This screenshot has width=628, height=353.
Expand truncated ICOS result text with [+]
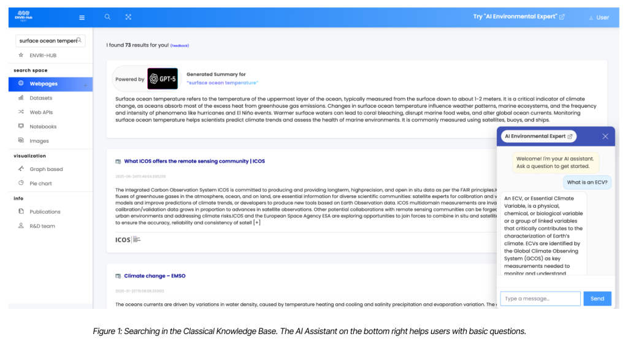point(257,222)
